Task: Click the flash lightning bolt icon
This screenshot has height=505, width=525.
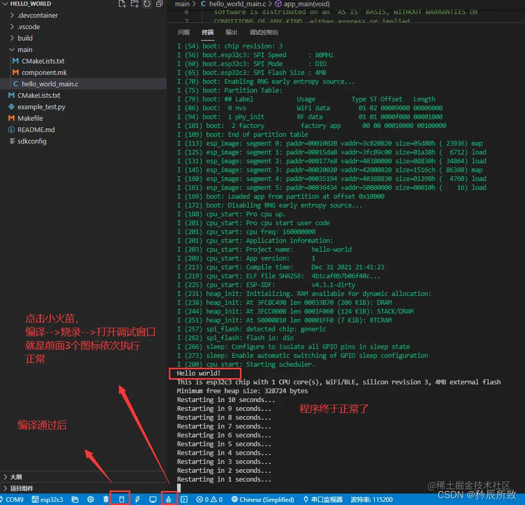Action: 137,499
